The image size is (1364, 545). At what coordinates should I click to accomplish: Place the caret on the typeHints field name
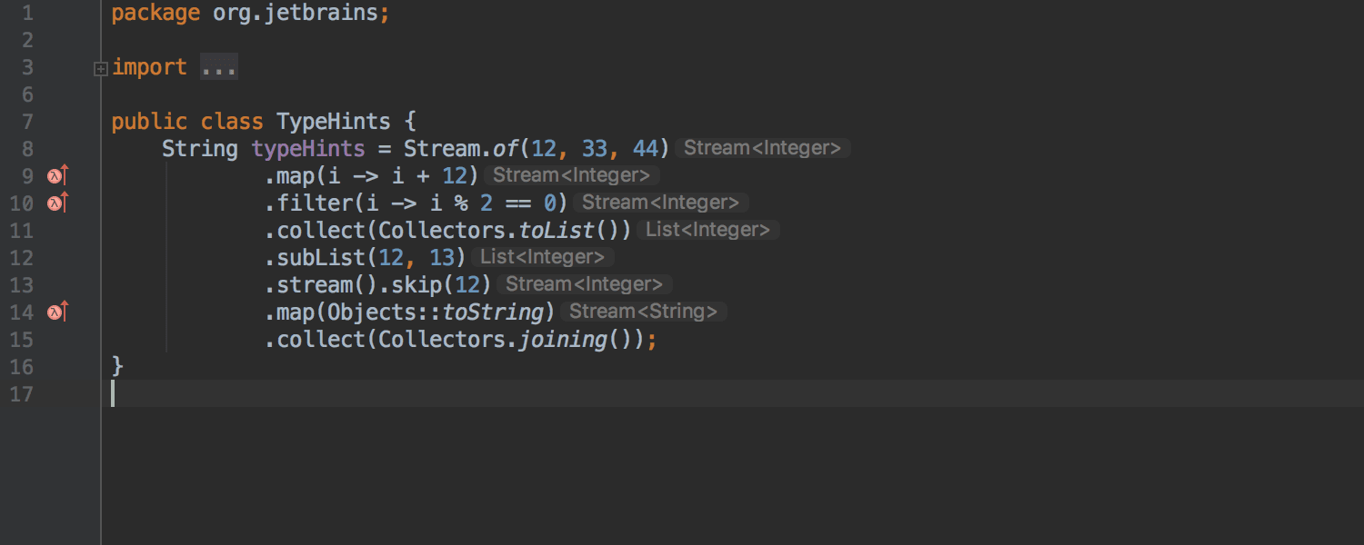pos(308,148)
